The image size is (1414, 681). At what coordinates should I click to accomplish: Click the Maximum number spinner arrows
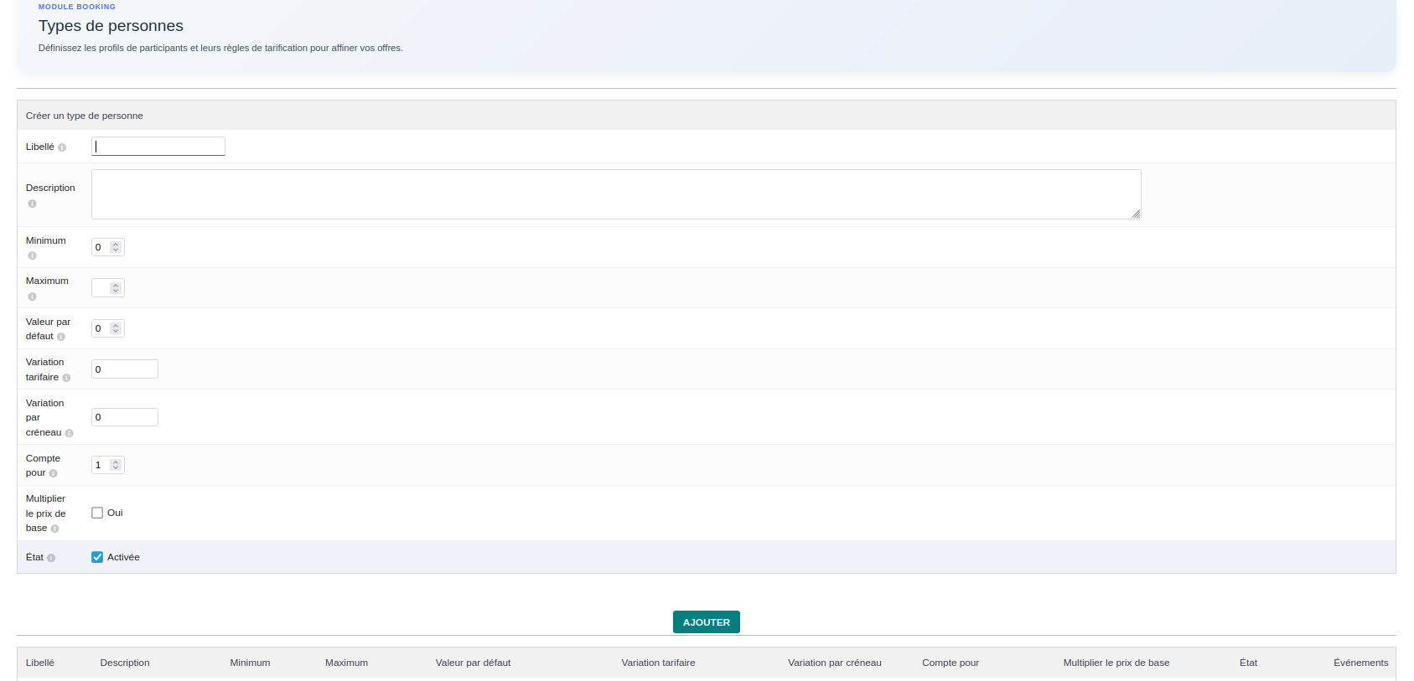tap(116, 288)
